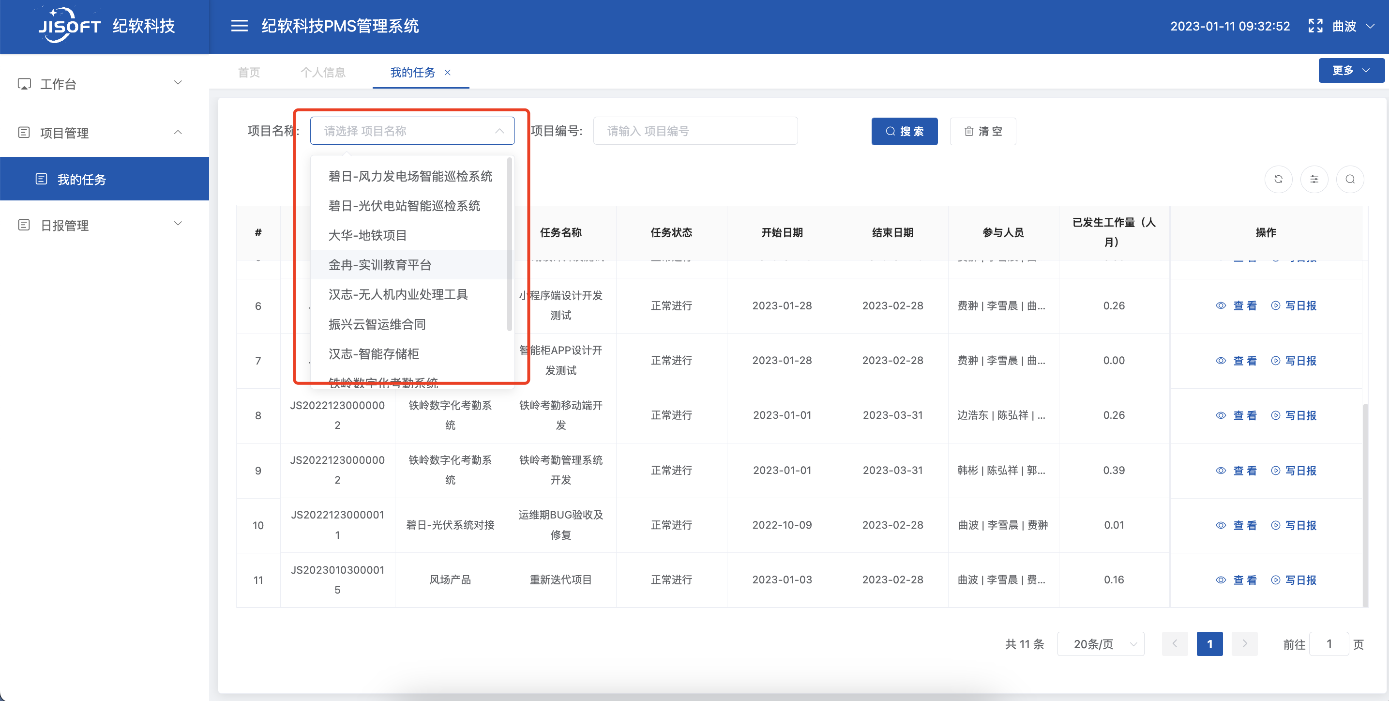The height and width of the screenshot is (701, 1389).
Task: Click the 项目管理 list icon
Action: pos(24,132)
